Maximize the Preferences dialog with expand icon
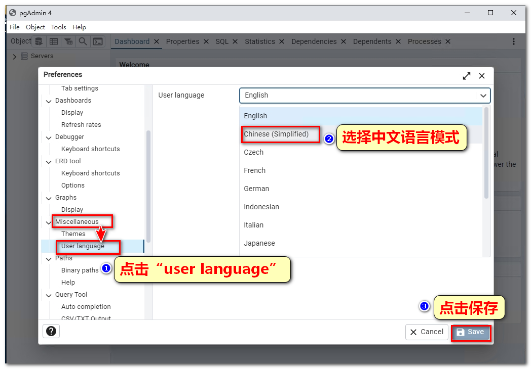This screenshot has width=531, height=369. click(466, 76)
